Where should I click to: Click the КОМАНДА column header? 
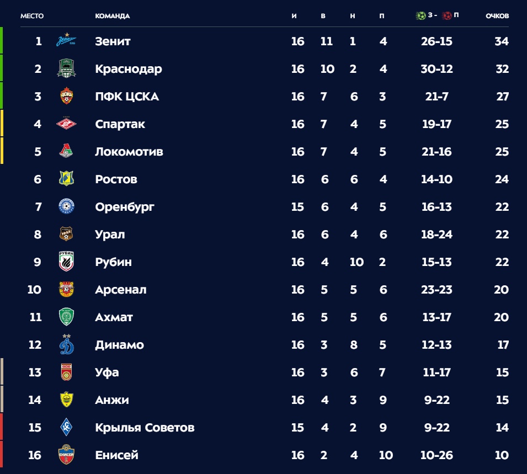[x=112, y=16]
